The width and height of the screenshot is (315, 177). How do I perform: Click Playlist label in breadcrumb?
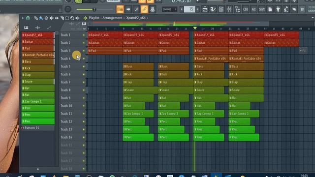[x=94, y=18]
